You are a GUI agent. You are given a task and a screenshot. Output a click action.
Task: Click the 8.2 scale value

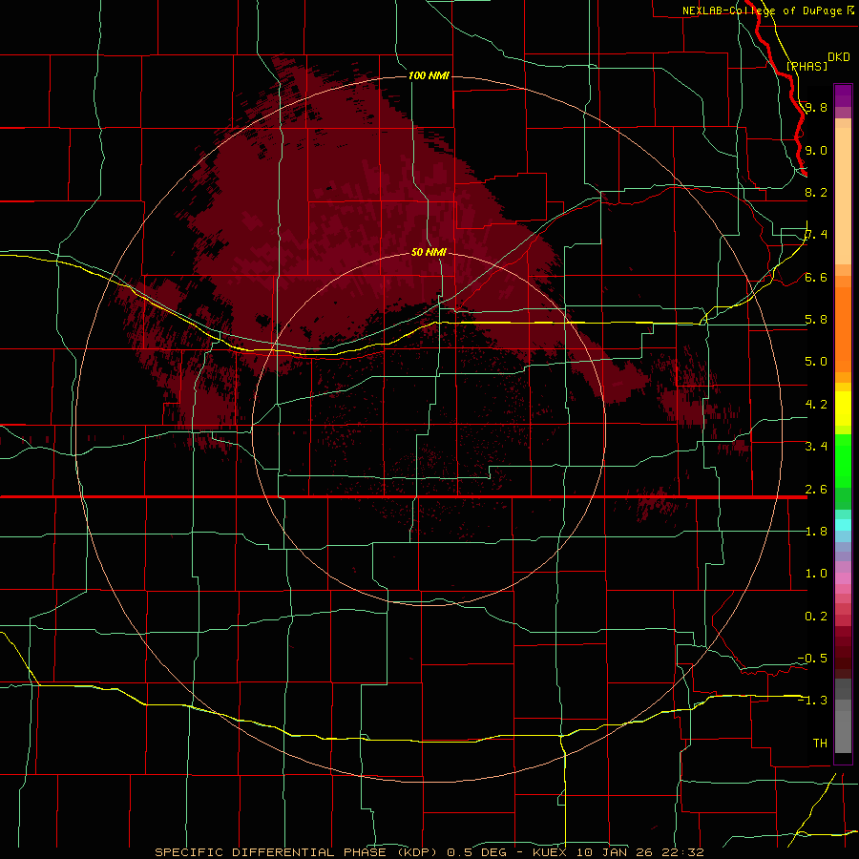816,192
